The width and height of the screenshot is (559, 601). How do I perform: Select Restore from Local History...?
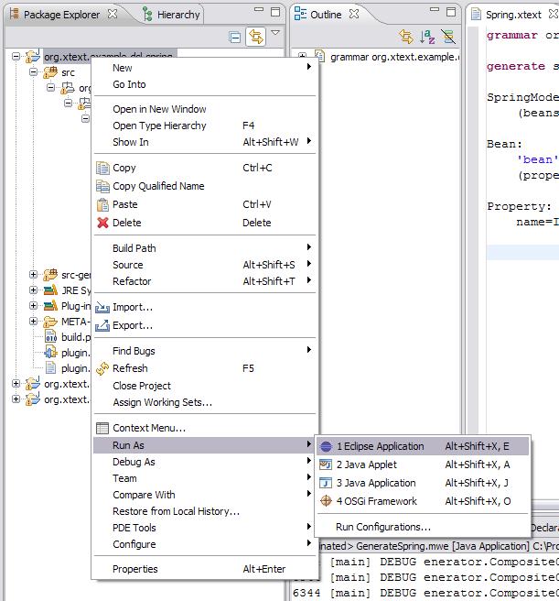[205, 512]
